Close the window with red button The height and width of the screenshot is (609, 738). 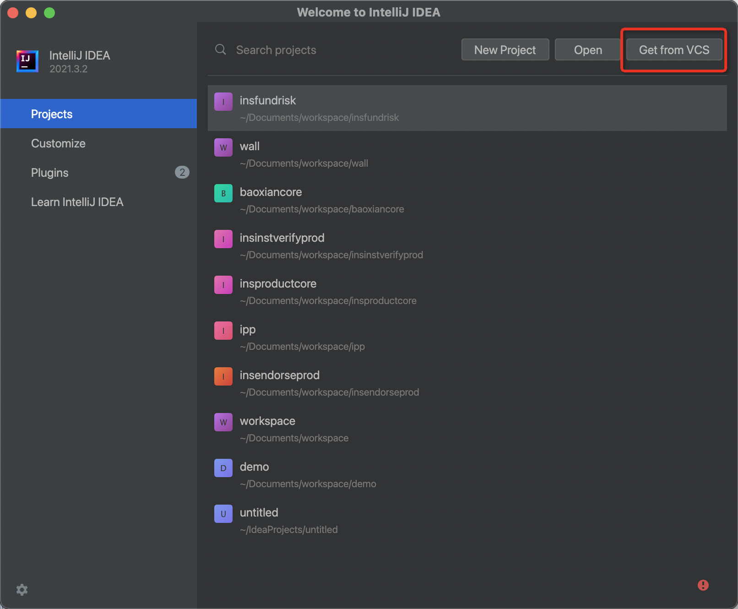pyautogui.click(x=13, y=13)
